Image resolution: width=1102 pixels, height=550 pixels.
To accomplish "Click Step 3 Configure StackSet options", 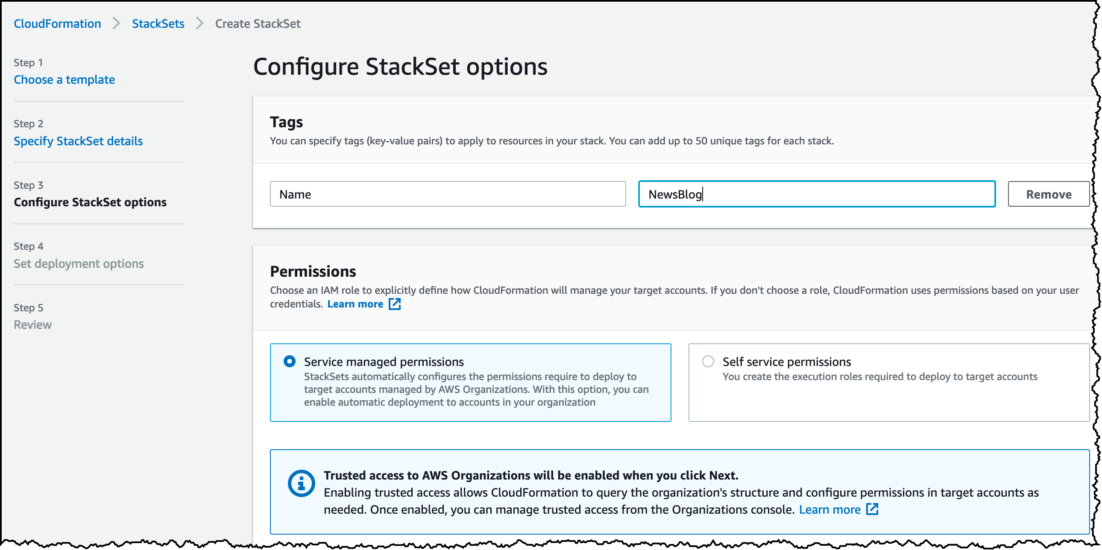I will (x=90, y=202).
